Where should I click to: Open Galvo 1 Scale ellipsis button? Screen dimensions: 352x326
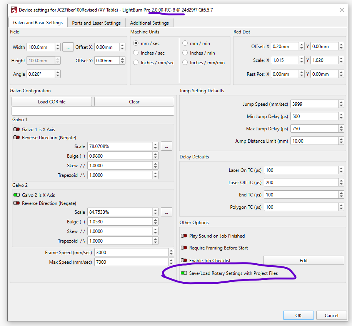[167, 146]
